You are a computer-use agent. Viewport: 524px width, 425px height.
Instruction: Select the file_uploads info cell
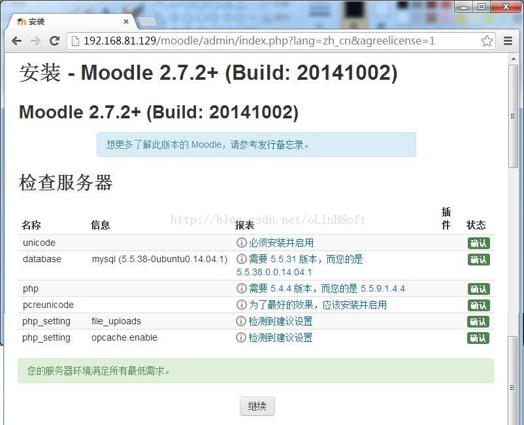point(116,321)
